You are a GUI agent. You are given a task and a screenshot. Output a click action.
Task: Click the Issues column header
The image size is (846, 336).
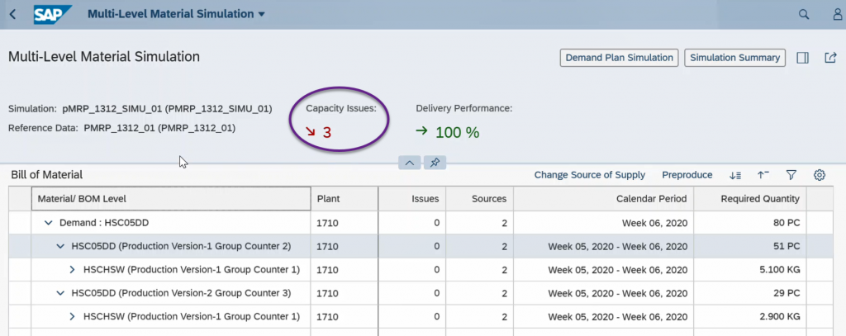pyautogui.click(x=412, y=199)
